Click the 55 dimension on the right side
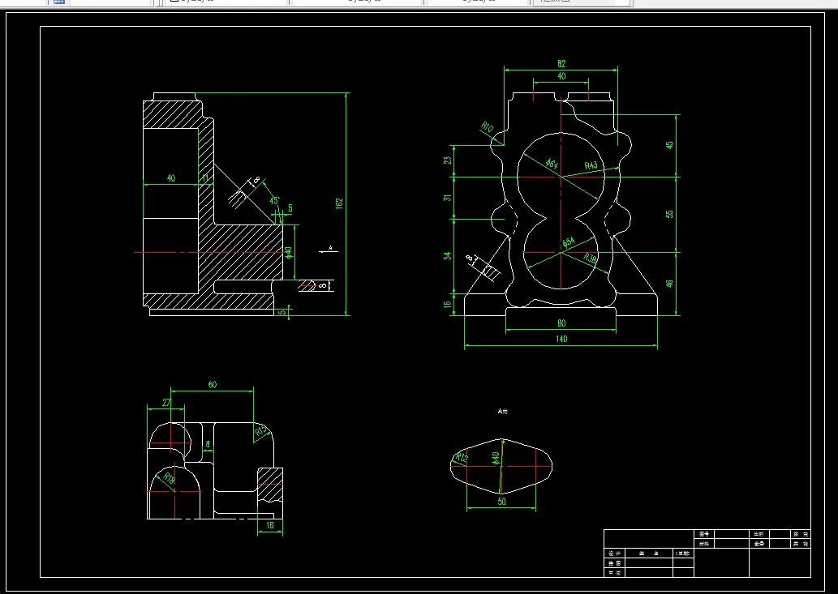This screenshot has width=838, height=594. (669, 214)
